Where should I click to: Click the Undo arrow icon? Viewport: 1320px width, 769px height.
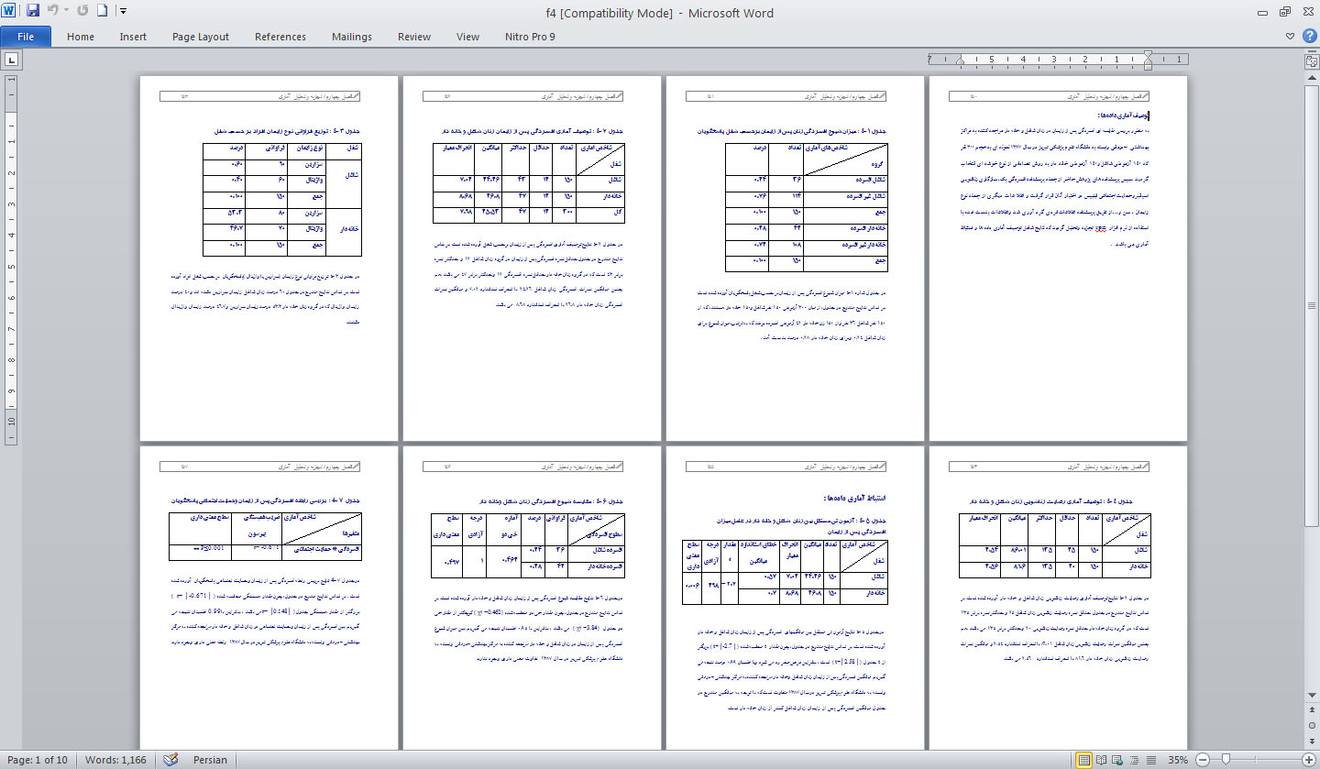[53, 12]
